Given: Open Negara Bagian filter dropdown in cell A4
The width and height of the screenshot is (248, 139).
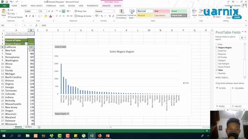Looking at the screenshot, I should (26, 44).
